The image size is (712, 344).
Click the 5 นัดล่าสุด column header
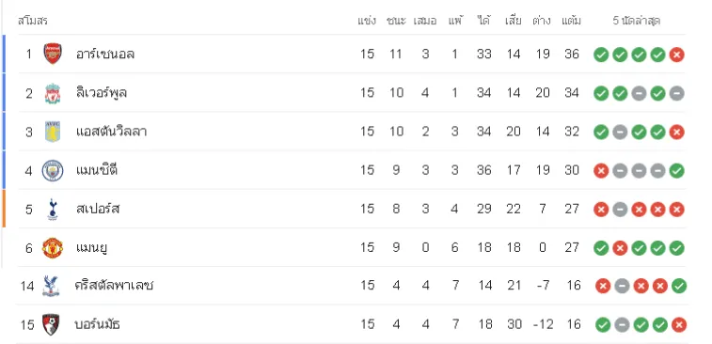[636, 21]
